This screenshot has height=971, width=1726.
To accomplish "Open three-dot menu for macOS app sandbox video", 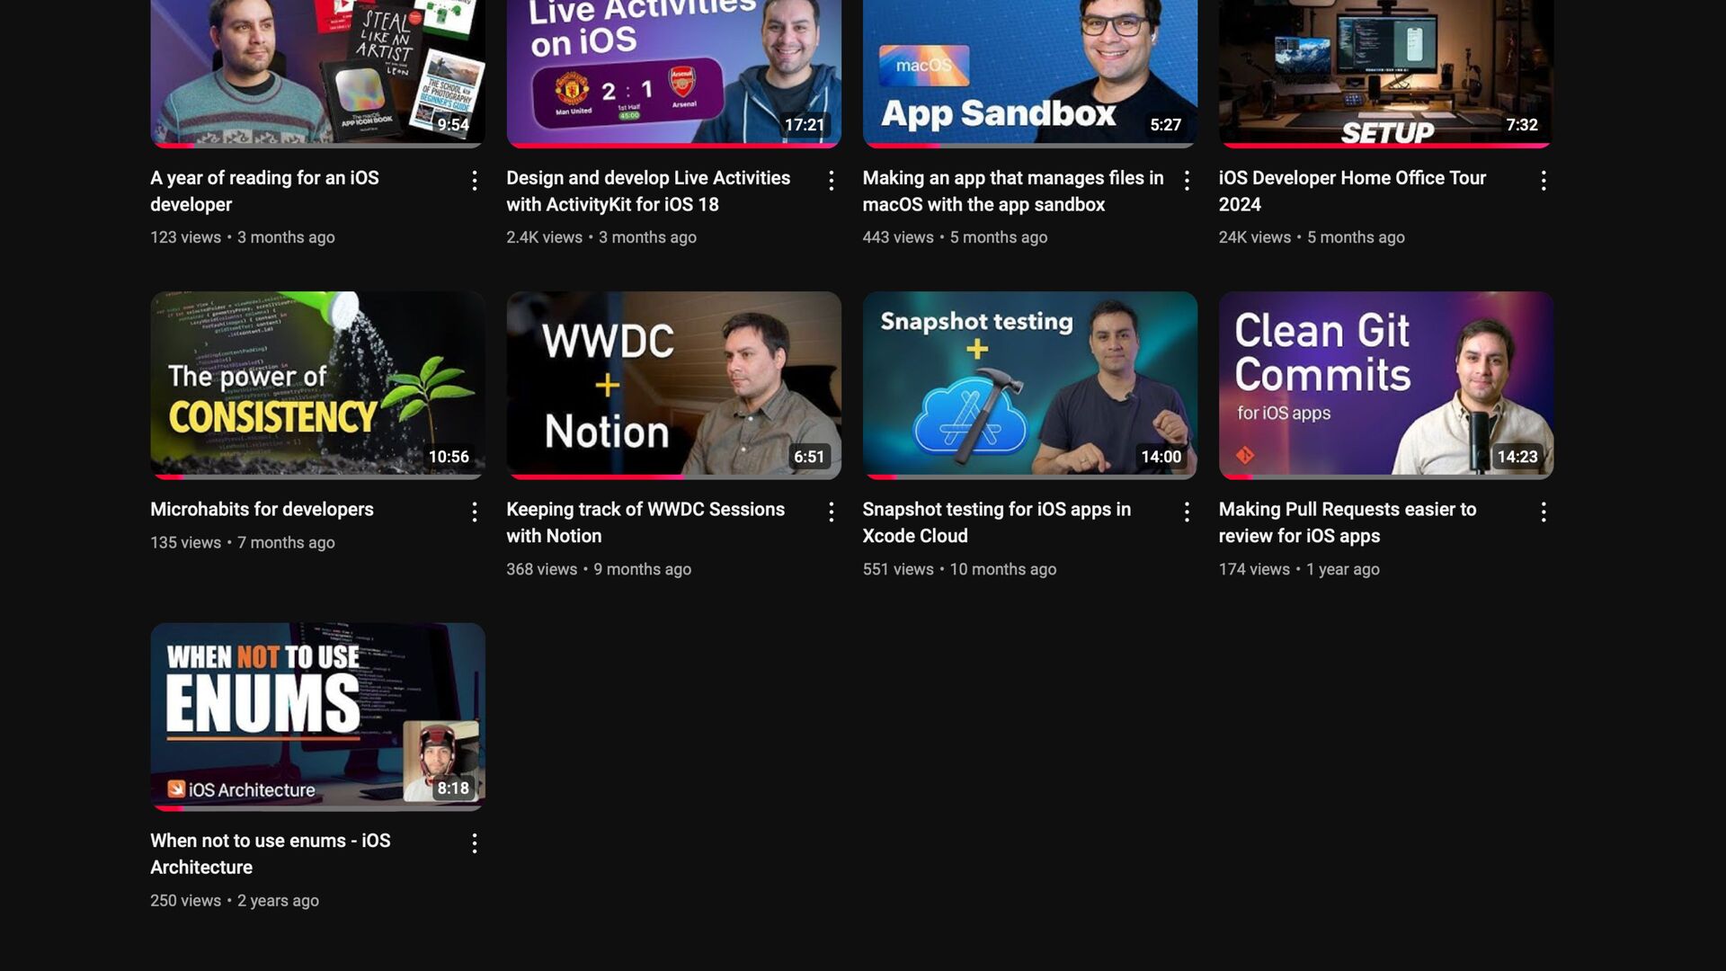I will click(x=1187, y=181).
